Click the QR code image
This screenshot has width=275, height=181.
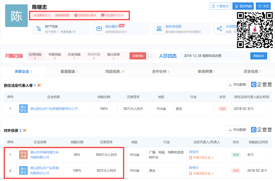pos(255,30)
